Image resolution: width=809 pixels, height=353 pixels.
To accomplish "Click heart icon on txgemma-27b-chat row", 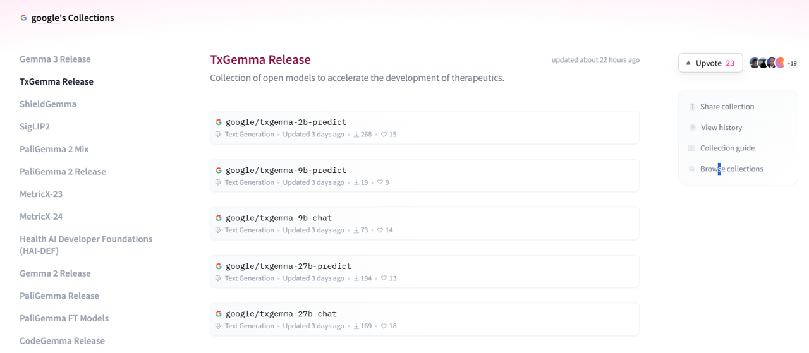I will pos(384,326).
